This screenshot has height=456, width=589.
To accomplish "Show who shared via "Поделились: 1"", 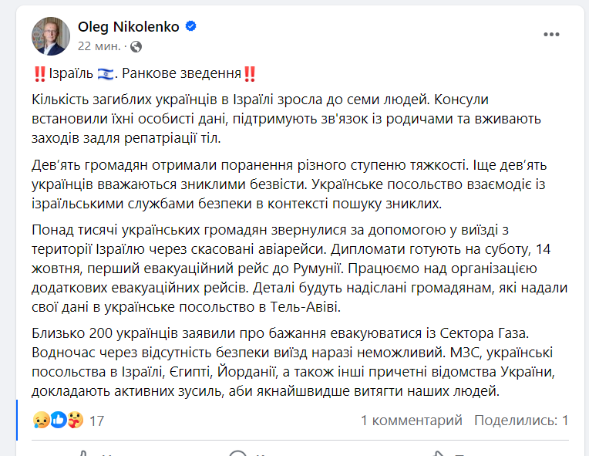I will tap(520, 421).
